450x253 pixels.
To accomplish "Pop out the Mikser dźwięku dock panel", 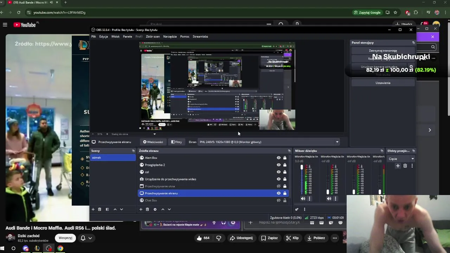I will (x=382, y=151).
